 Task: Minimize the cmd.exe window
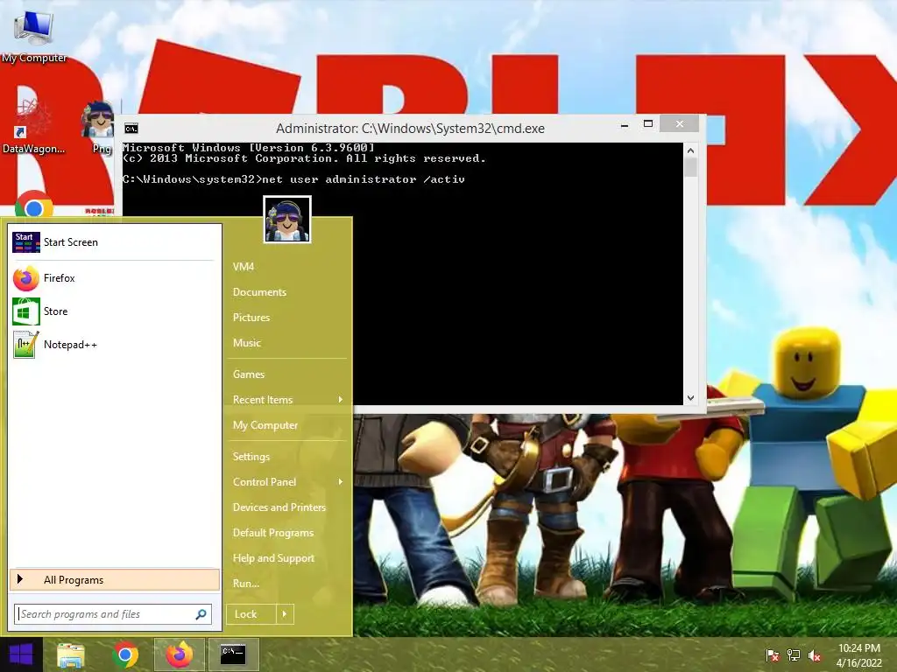pos(625,124)
